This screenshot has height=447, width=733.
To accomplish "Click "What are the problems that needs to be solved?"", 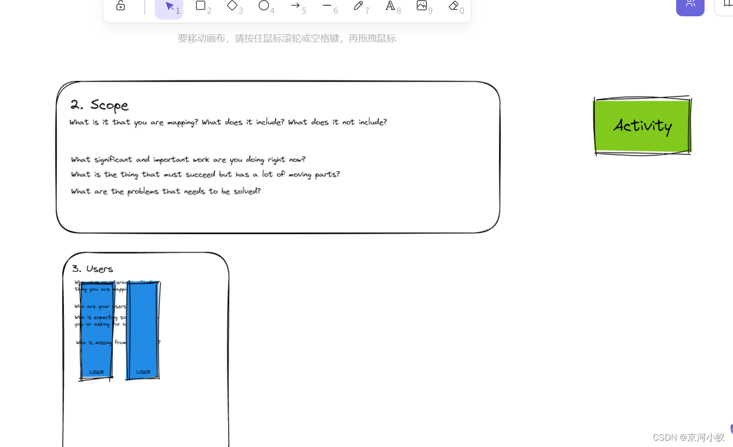I will pyautogui.click(x=166, y=191).
